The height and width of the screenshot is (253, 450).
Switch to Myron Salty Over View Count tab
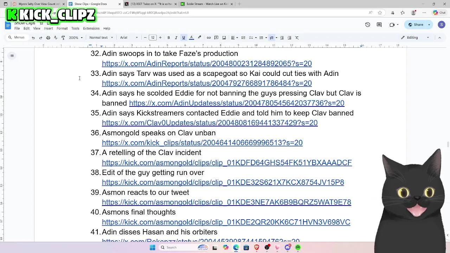click(x=39, y=4)
